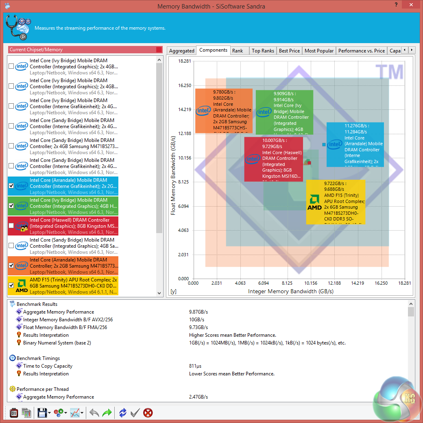The image size is (423, 423).
Task: Expand the gears icon dropdown arrow
Action: (x=66, y=413)
